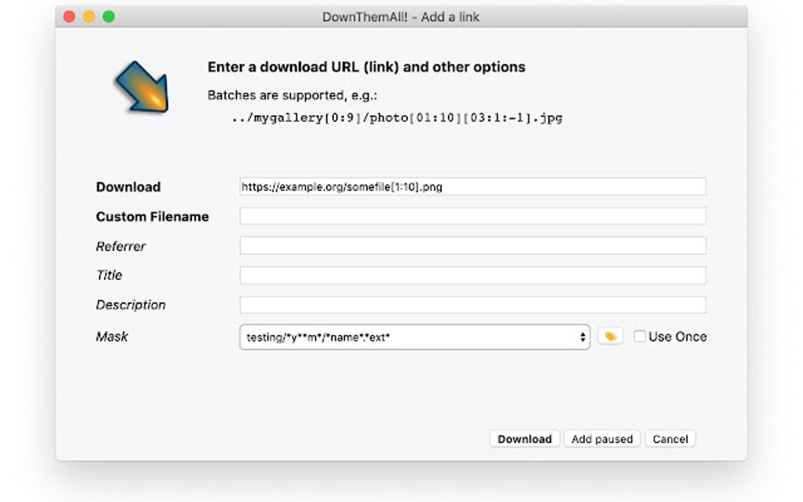The width and height of the screenshot is (803, 502).
Task: Click the Description input field
Action: click(472, 305)
